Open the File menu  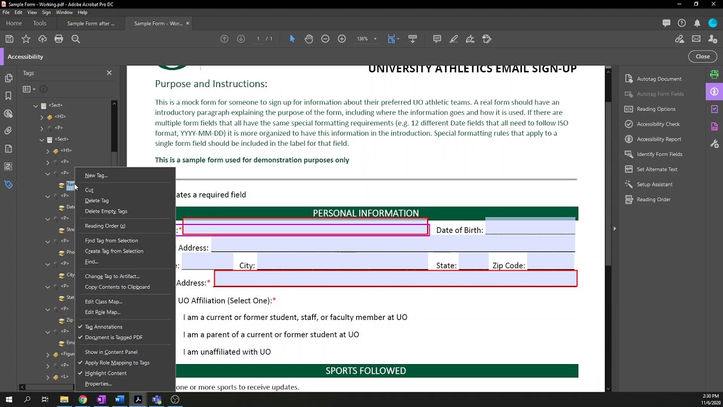6,12
